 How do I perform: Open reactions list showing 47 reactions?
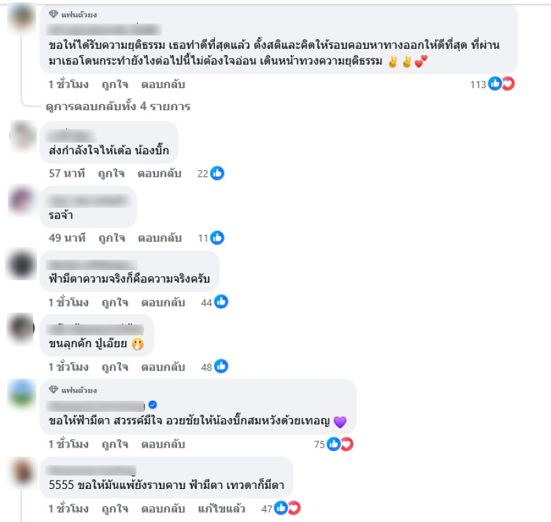click(x=281, y=509)
